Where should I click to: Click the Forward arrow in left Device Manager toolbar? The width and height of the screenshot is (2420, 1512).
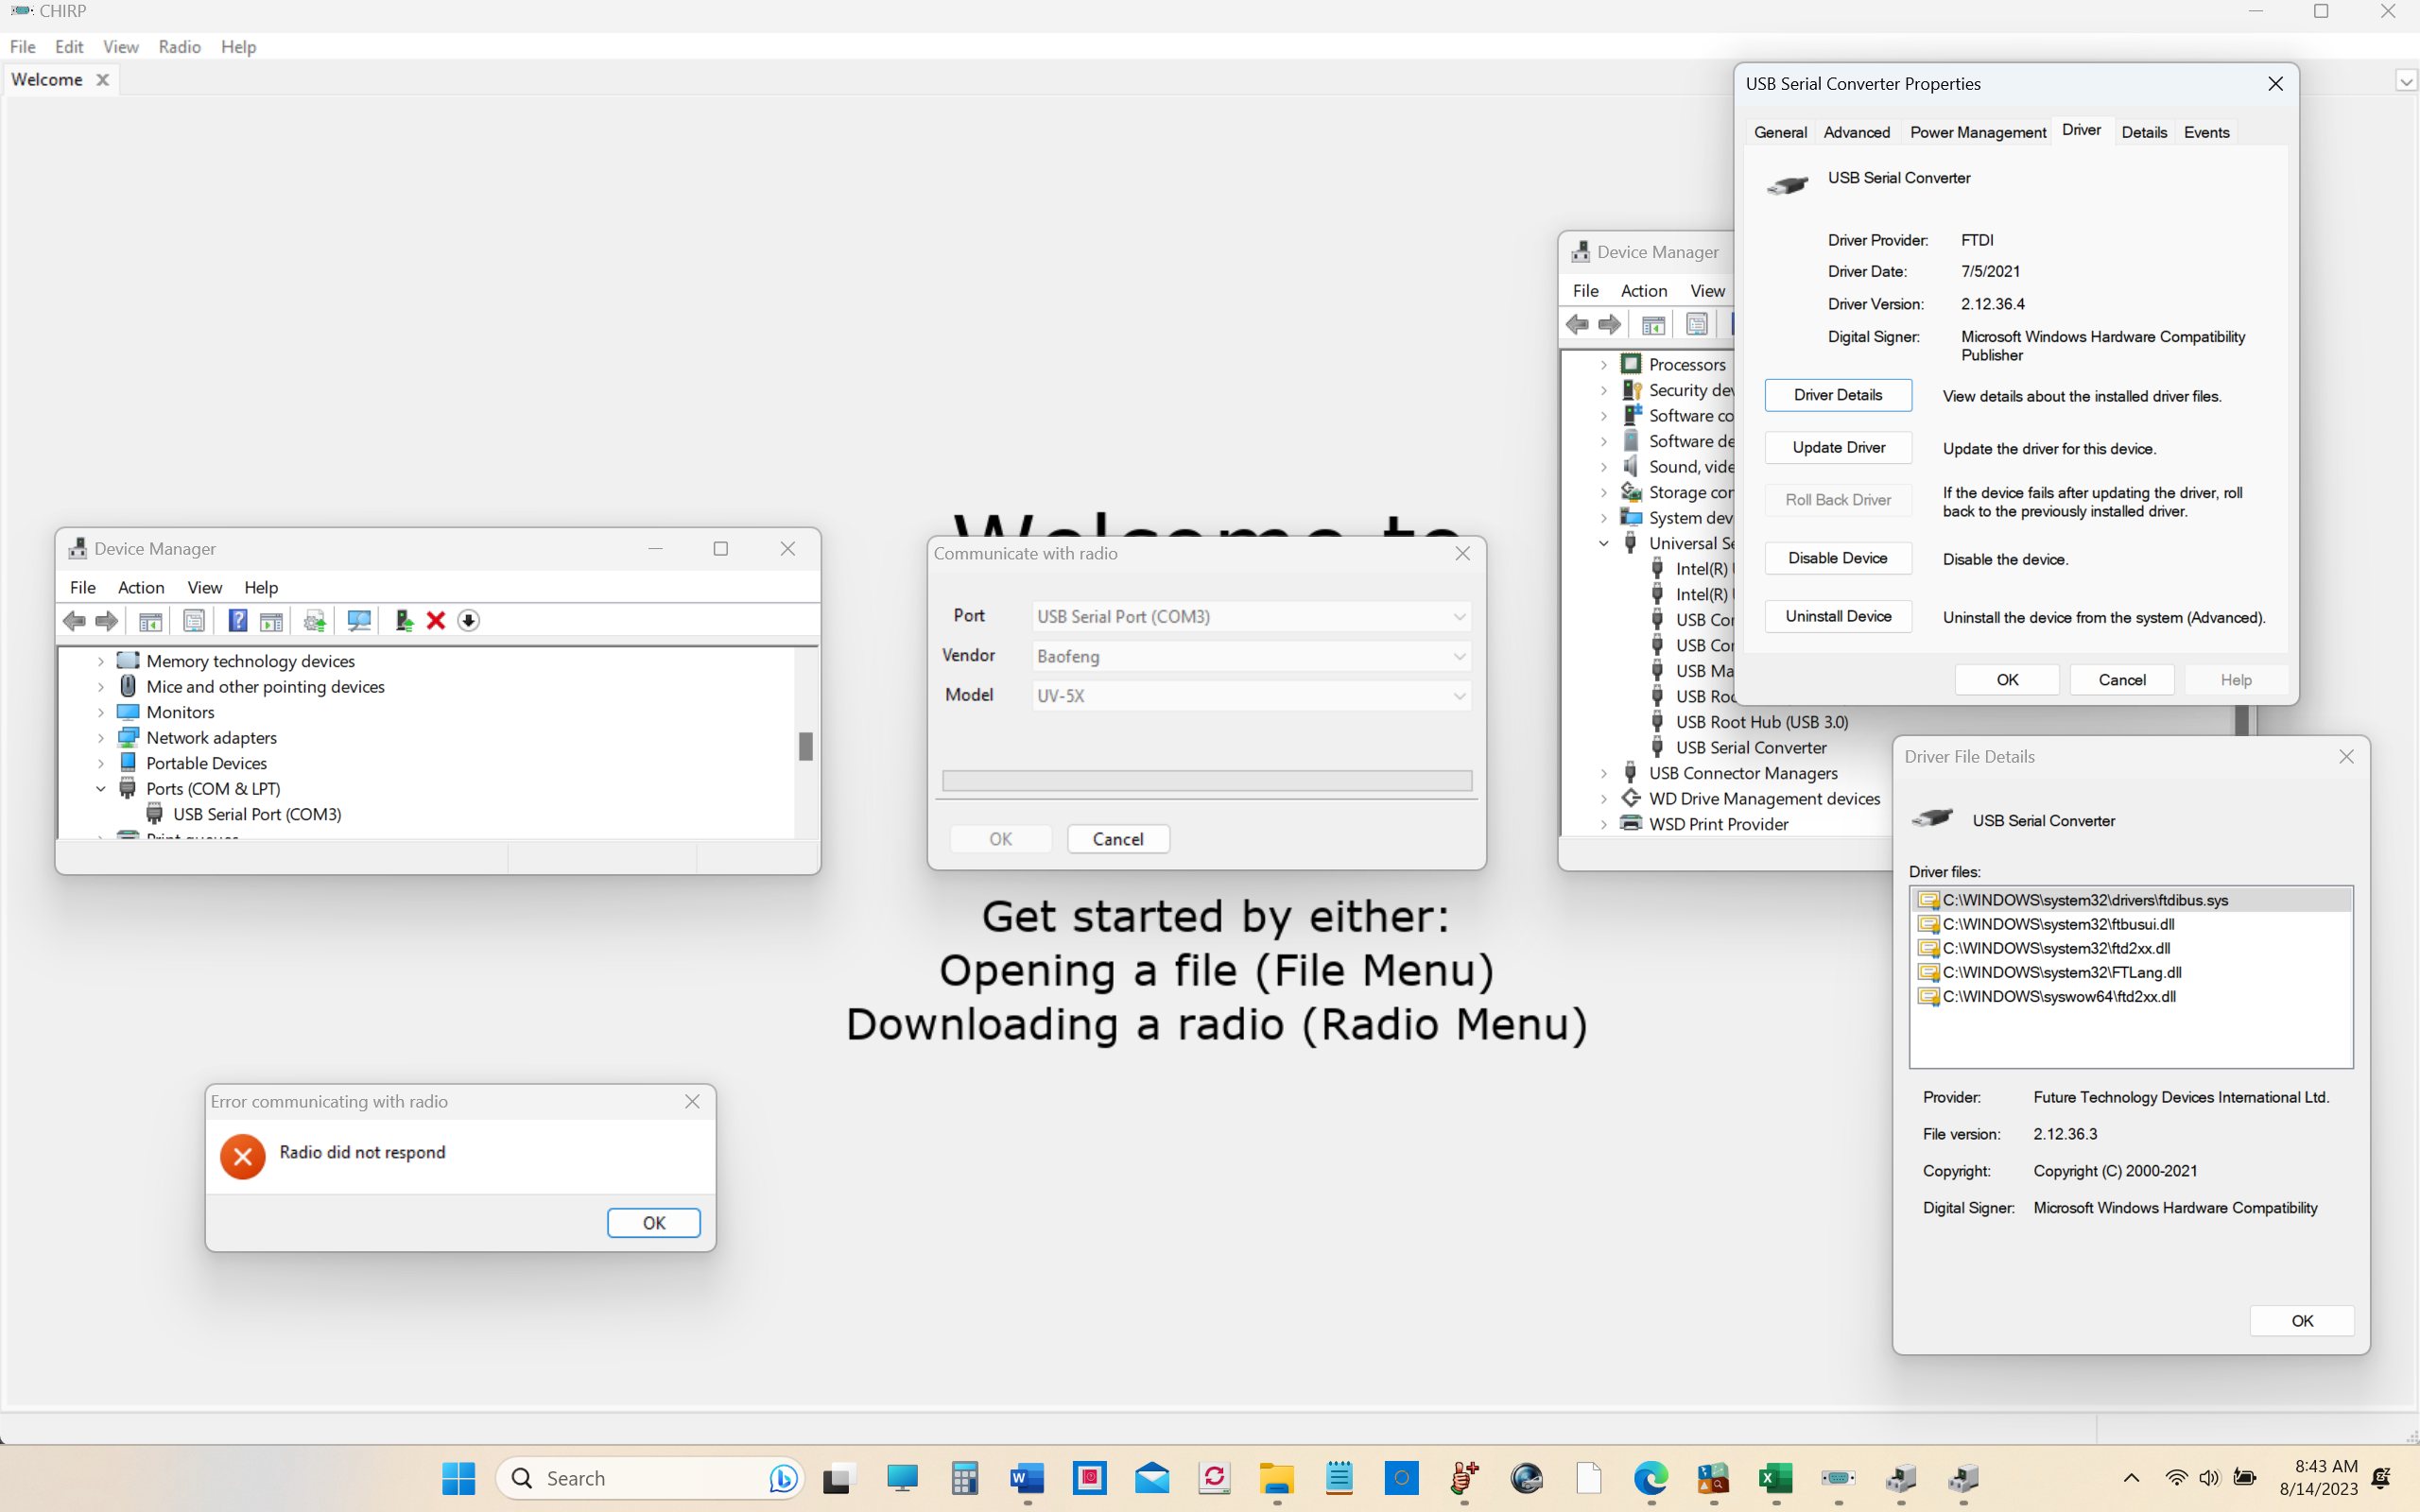pos(106,621)
